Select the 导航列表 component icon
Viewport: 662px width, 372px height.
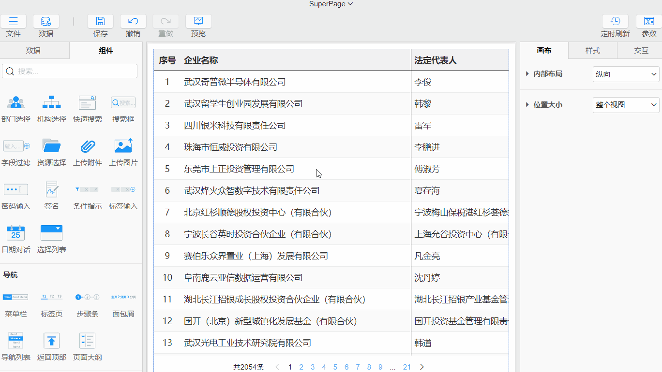point(16,341)
